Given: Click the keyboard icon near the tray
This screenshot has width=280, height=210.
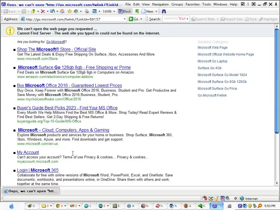Looking at the screenshot, I should coord(230,206).
